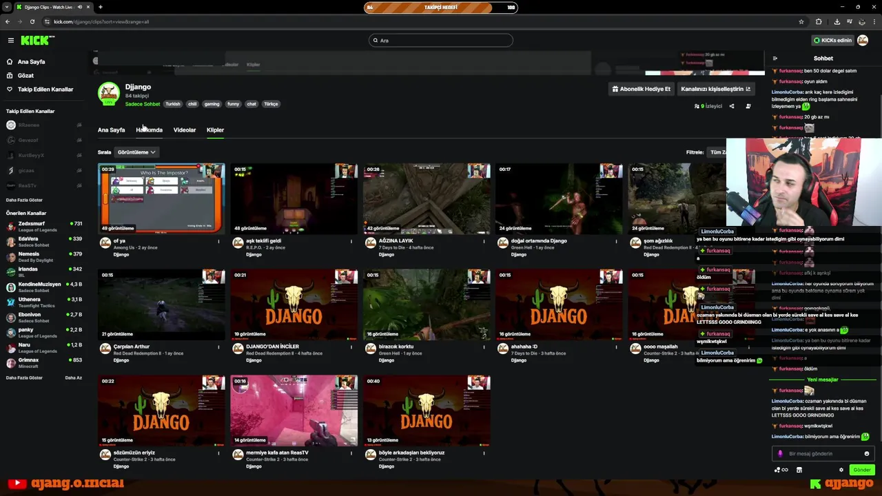Bookmark this page with the star icon
882x496 pixels.
coord(801,21)
